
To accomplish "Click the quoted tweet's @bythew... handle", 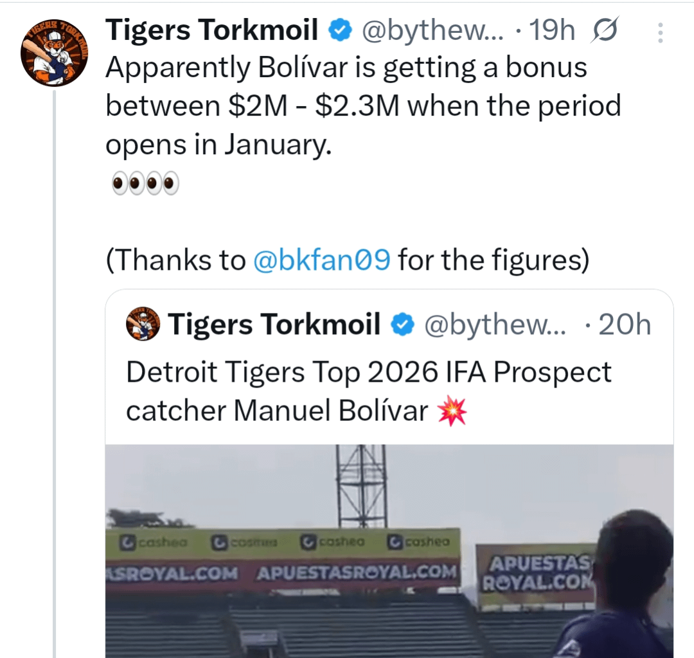I will [495, 325].
